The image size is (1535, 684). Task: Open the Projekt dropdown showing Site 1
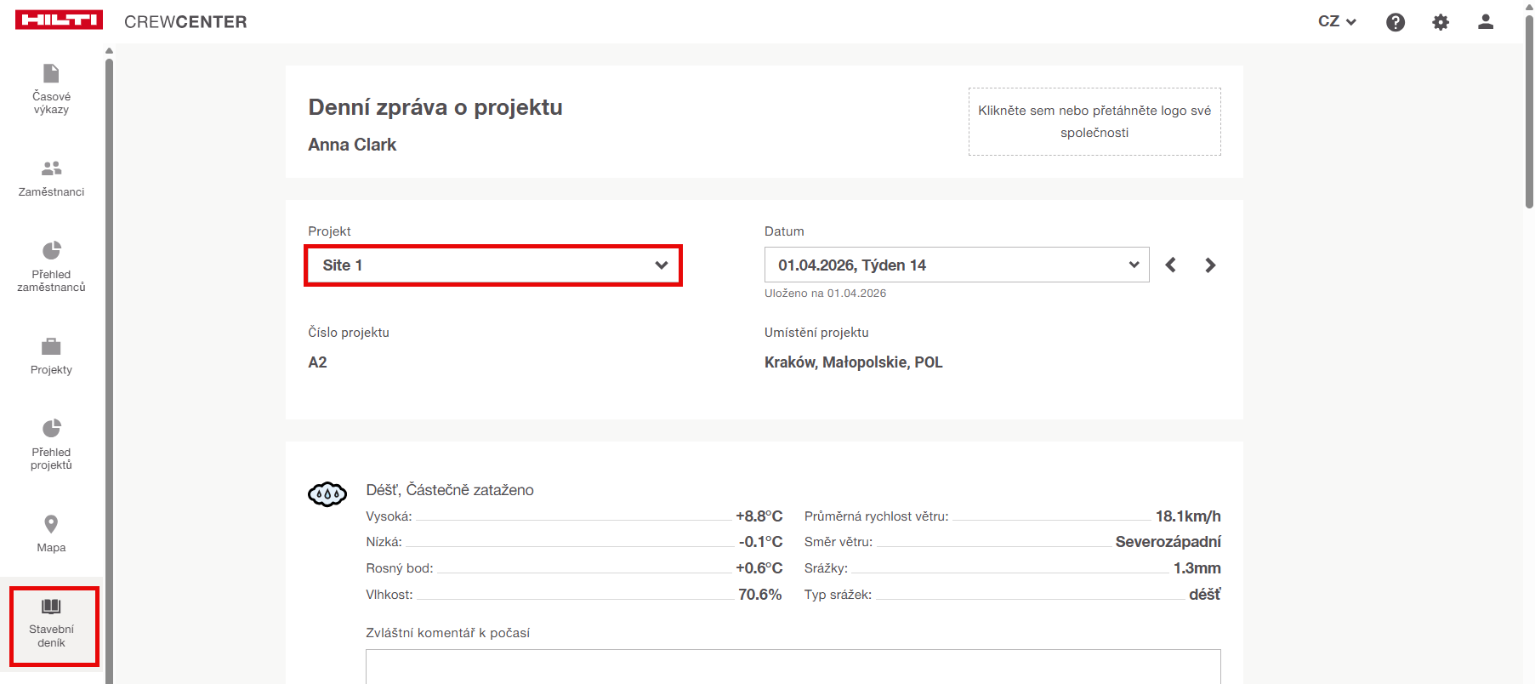pos(493,265)
